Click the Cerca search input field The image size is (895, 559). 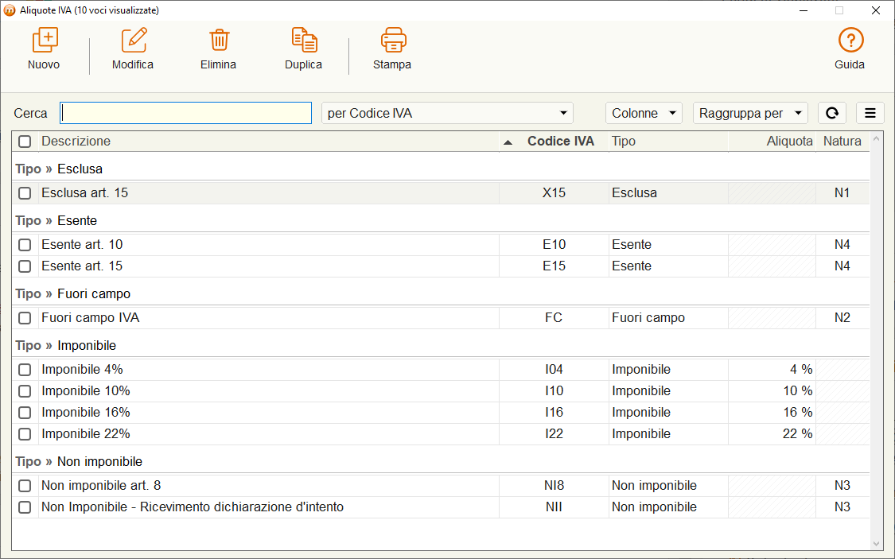(x=185, y=113)
